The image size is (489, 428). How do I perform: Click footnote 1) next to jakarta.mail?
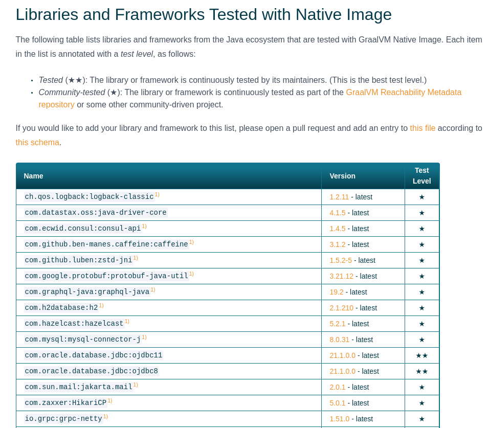(x=136, y=385)
